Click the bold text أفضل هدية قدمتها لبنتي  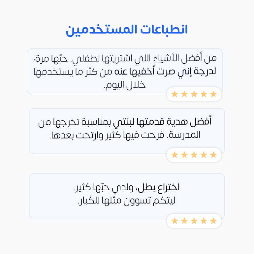(162, 121)
